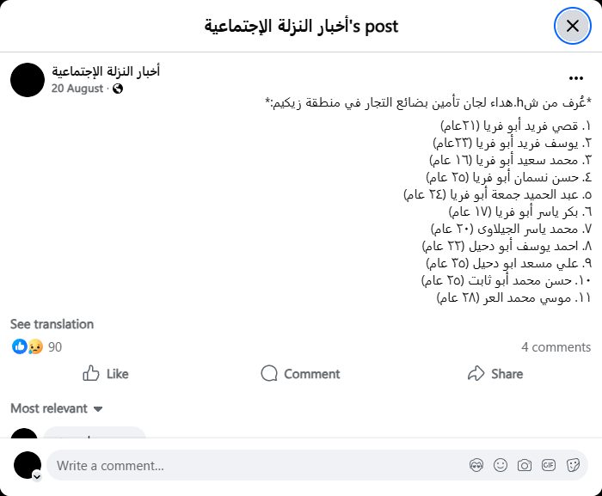Share this post
Viewport: 602px width, 496px height.
click(494, 374)
